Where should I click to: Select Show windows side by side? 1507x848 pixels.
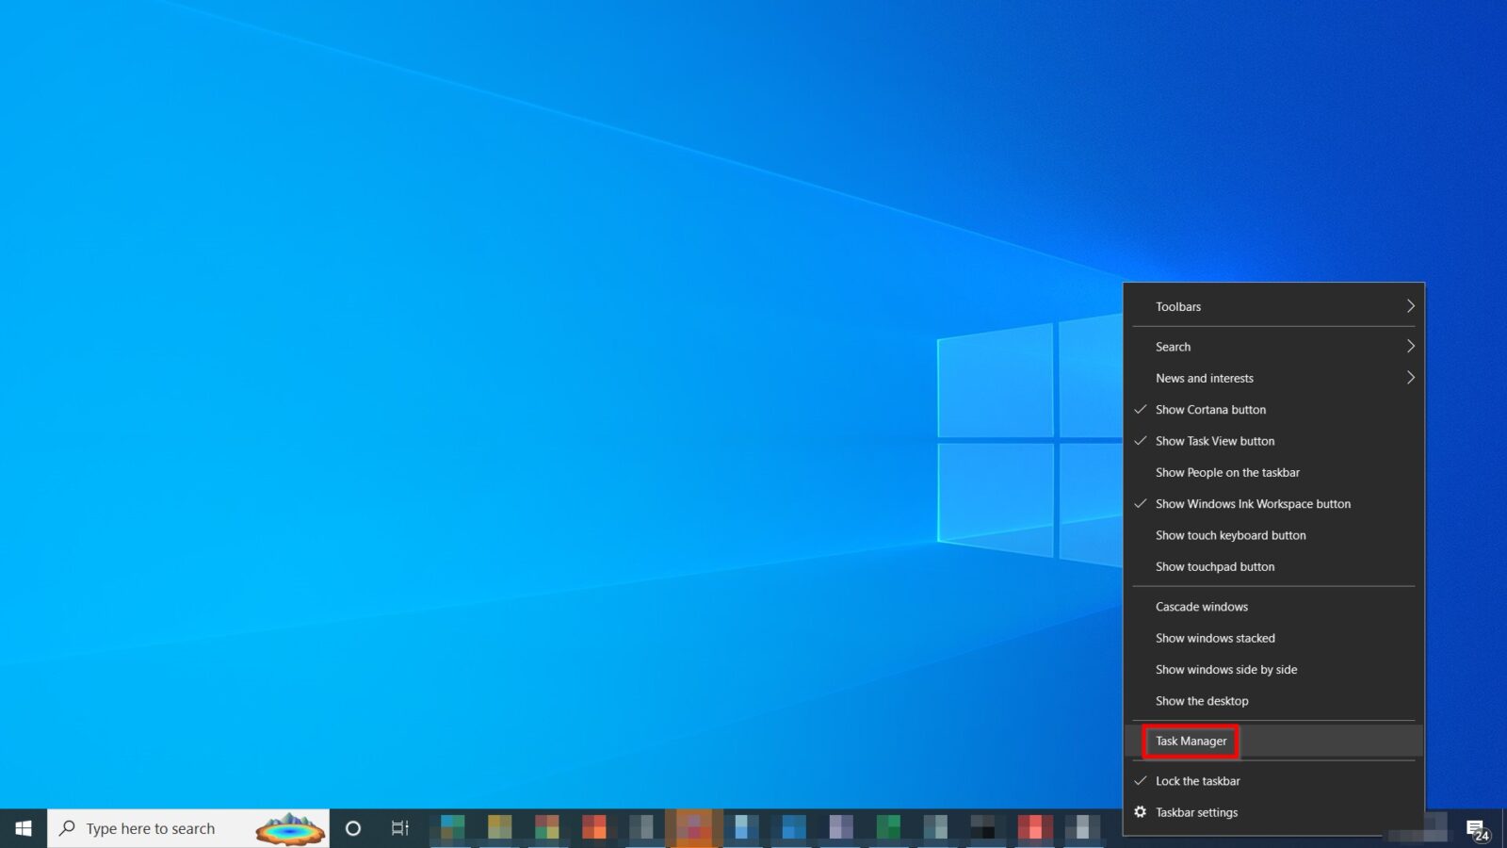[1225, 670]
